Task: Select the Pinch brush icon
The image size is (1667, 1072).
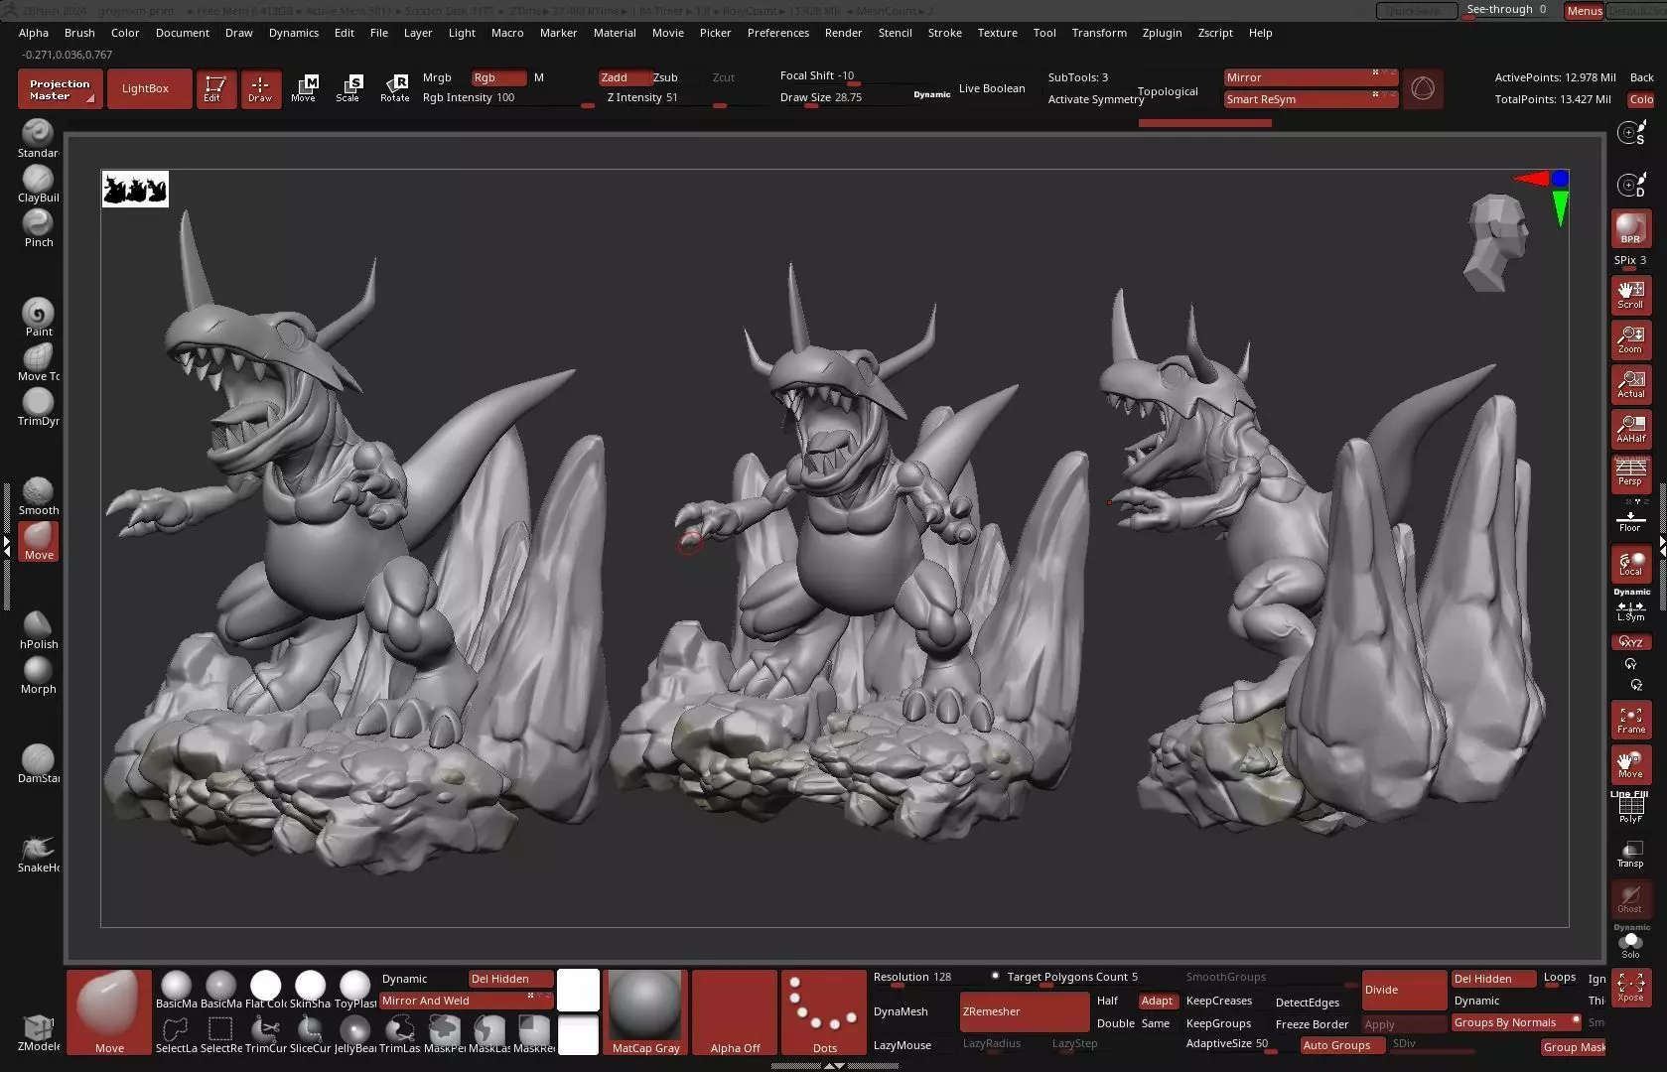Action: [38, 227]
